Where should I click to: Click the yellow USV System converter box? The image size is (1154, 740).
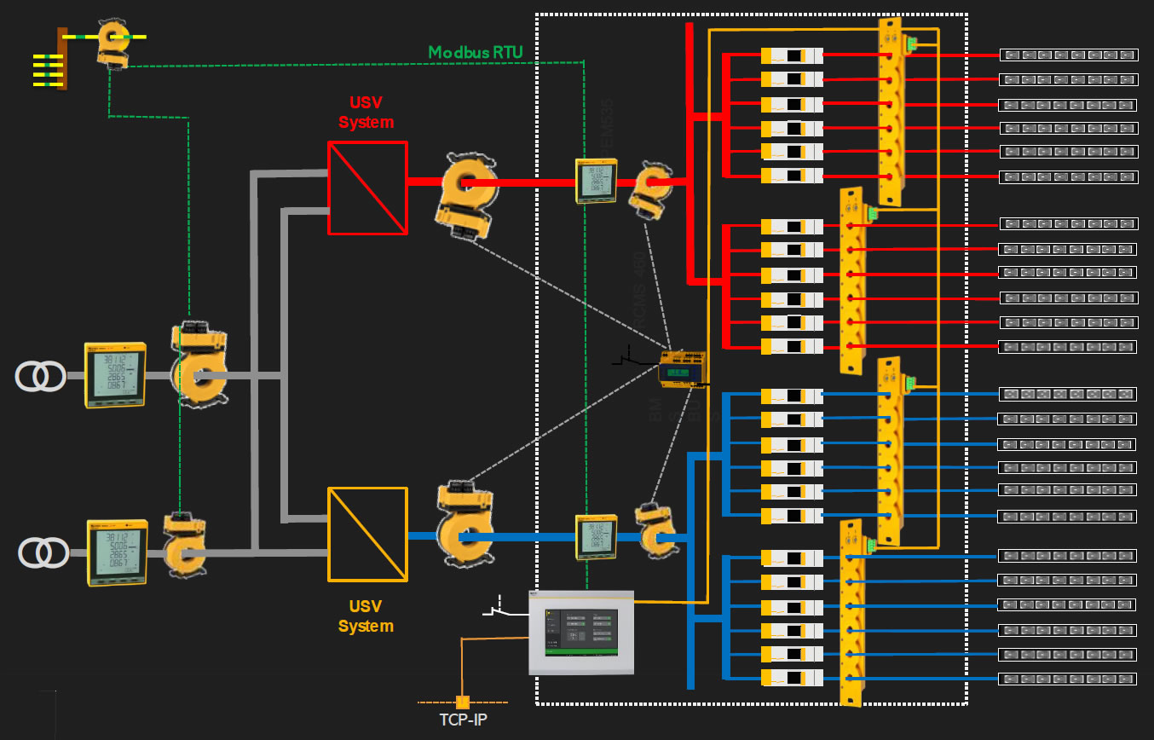click(x=367, y=534)
